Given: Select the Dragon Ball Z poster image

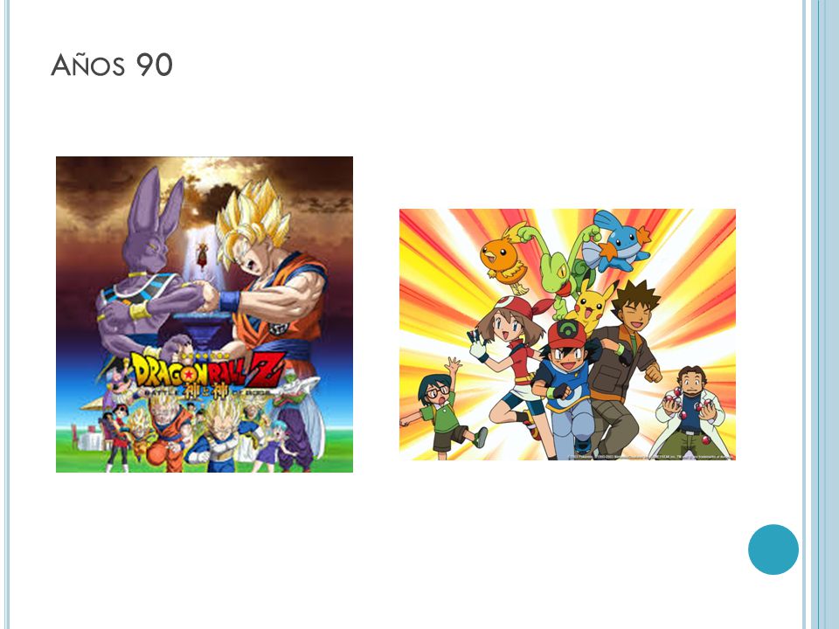Looking at the screenshot, I should [205, 314].
